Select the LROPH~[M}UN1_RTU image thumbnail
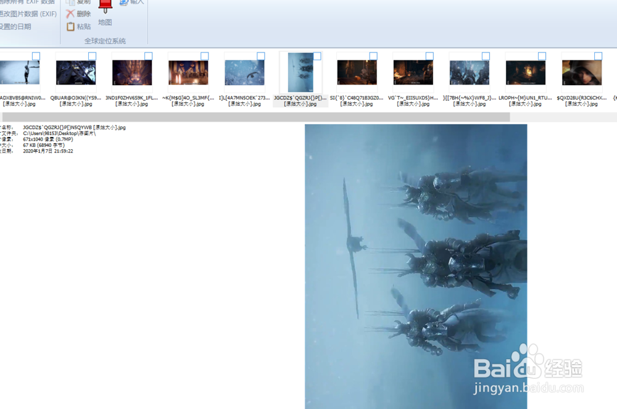The width and height of the screenshot is (617, 409). [526, 73]
